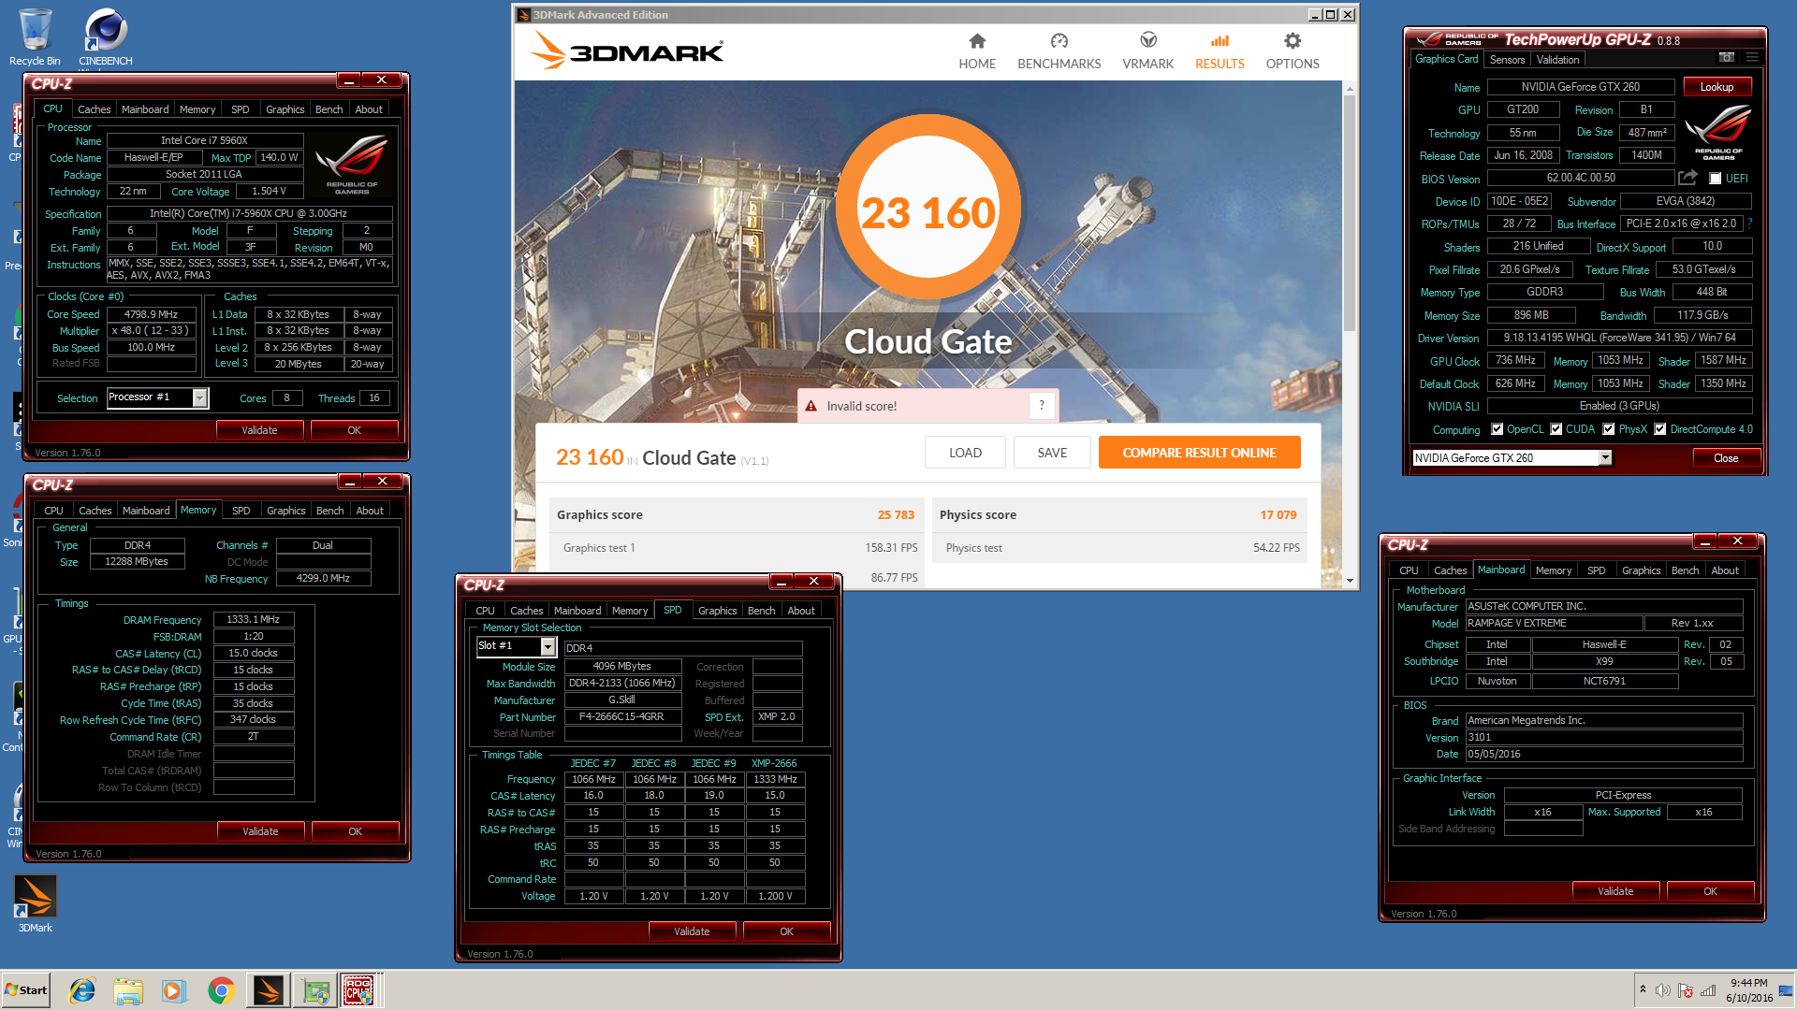Open the GPU-Z hamburger menu

tap(1752, 58)
